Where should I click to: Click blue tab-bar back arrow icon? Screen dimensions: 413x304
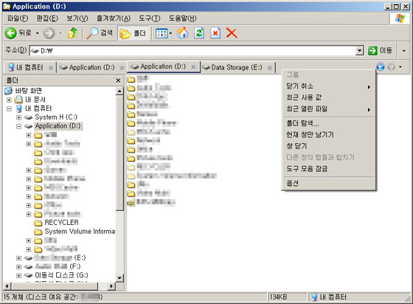tap(381, 67)
